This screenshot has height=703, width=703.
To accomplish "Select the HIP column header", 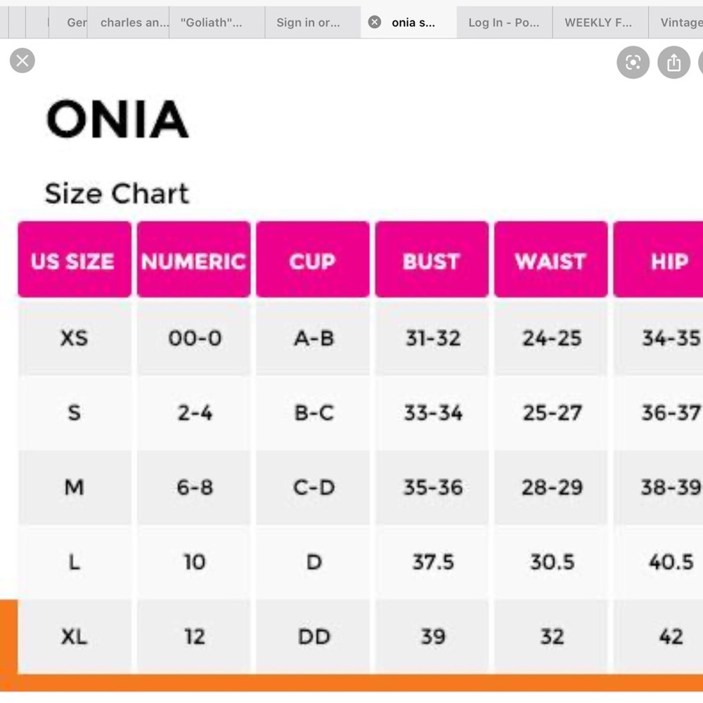I will [x=658, y=259].
